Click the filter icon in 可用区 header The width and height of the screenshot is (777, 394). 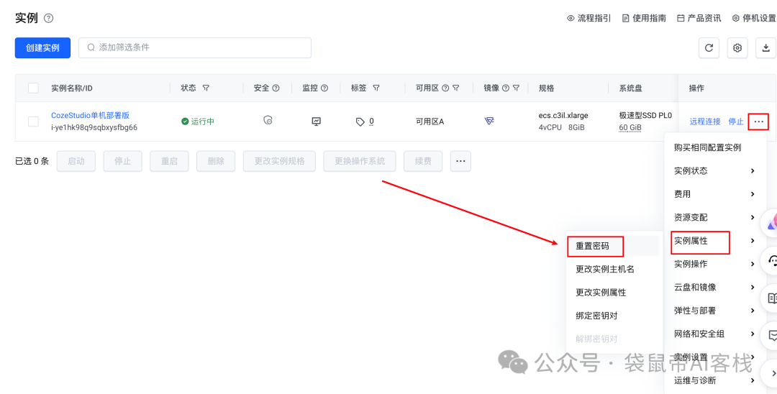(x=455, y=88)
